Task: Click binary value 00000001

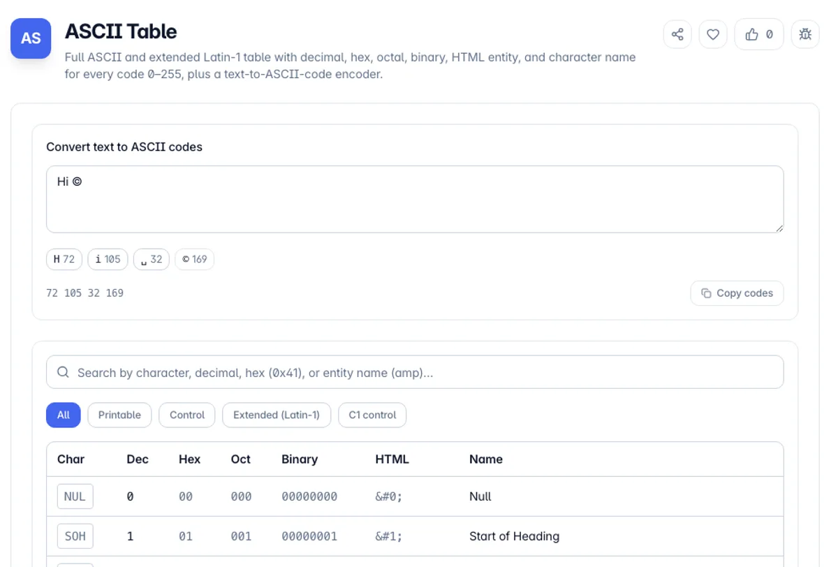Action: (x=309, y=536)
